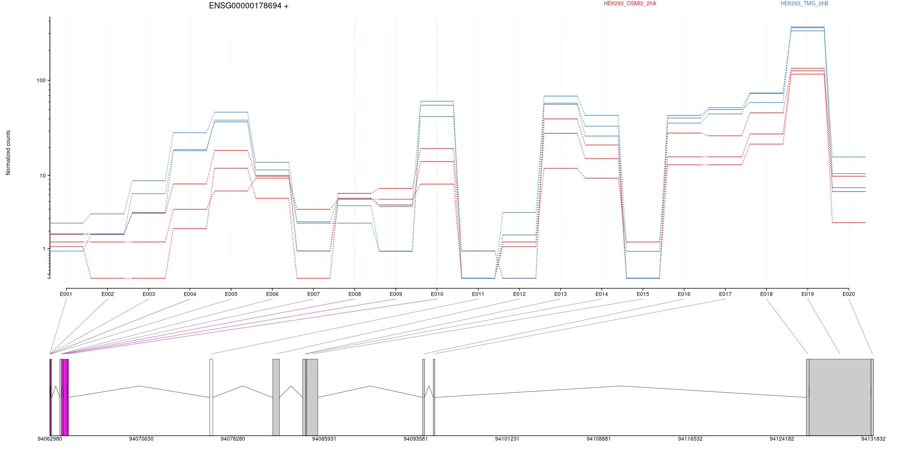This screenshot has width=915, height=457.
Task: Click exon label E008
Action: (x=355, y=294)
